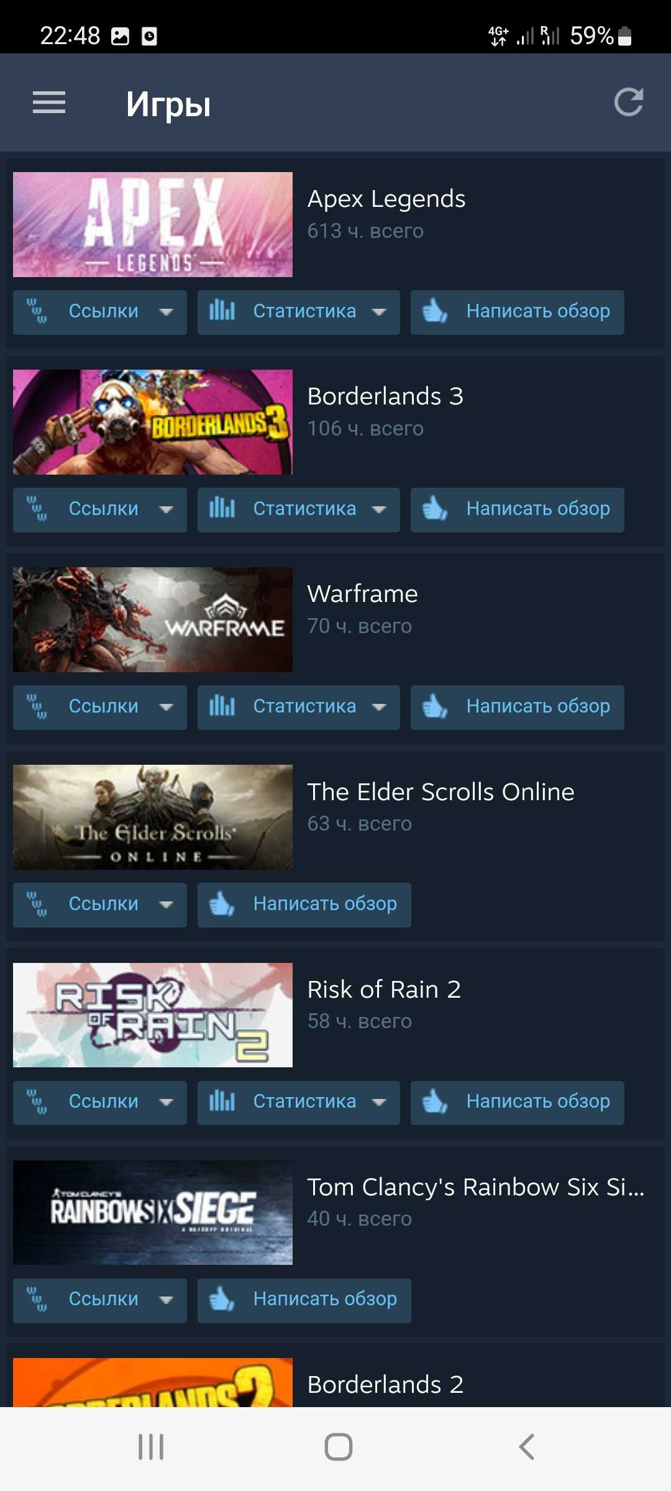This screenshot has height=1491, width=671.
Task: Tap the links chain icon under Rainbow Six Siege
Action: (37, 1299)
